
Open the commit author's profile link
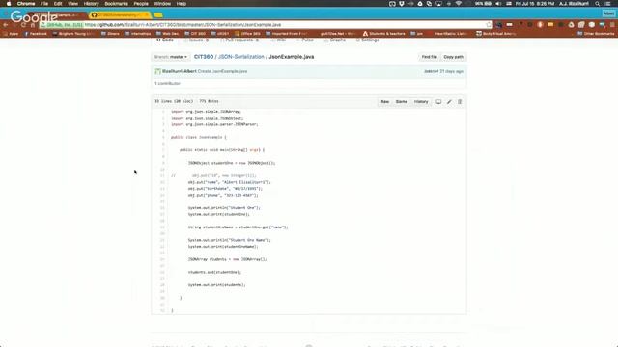(x=180, y=71)
